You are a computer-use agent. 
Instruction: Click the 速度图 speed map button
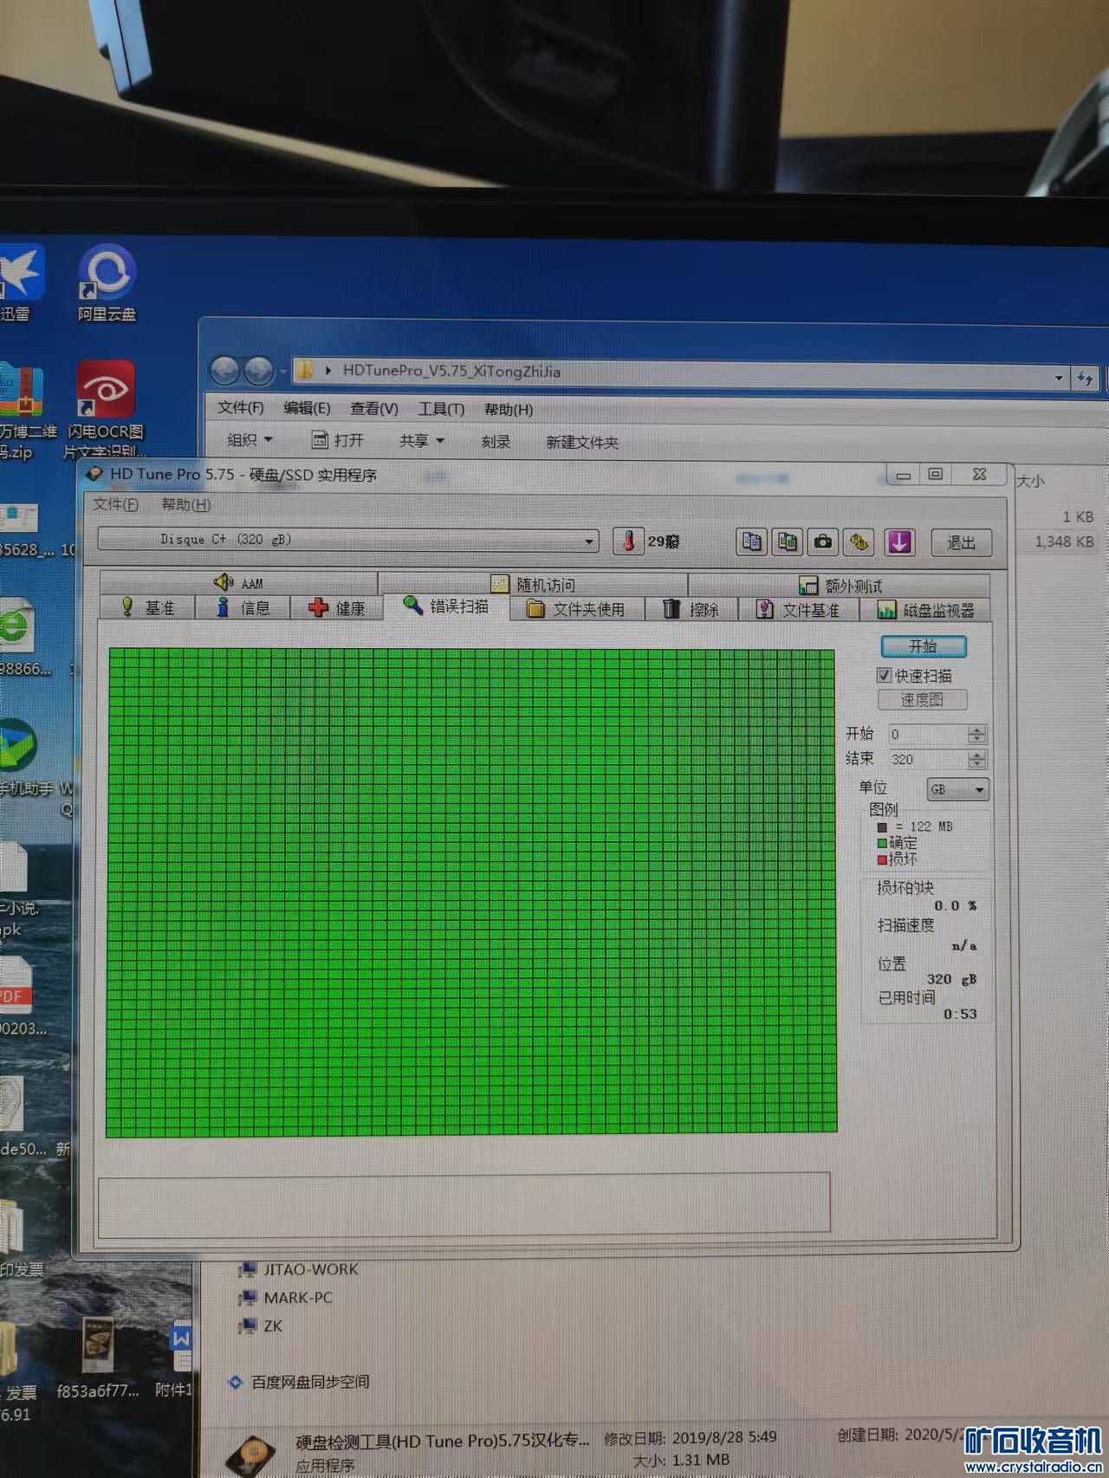922,699
